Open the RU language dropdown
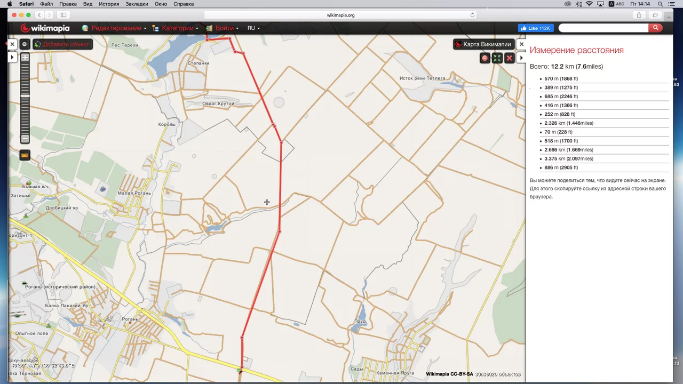The height and width of the screenshot is (384, 683). click(x=253, y=28)
